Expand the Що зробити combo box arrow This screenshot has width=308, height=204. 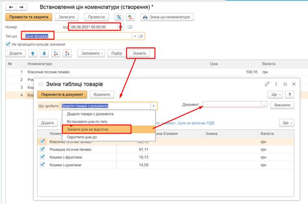coord(153,105)
